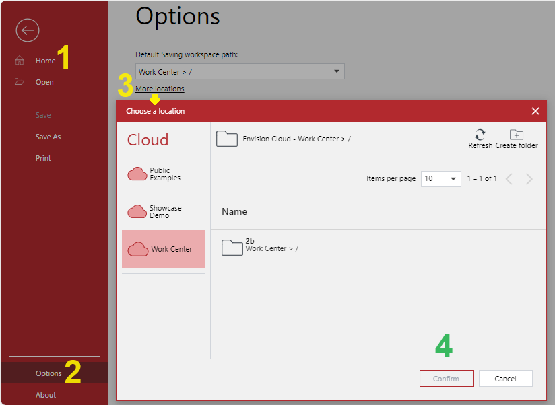Click the 2b folder icon
The width and height of the screenshot is (555, 405).
pos(232,248)
